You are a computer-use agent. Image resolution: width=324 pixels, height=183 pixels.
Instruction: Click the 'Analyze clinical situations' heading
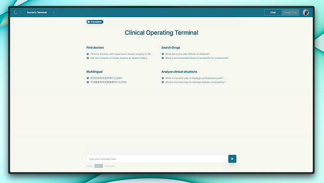click(x=179, y=72)
